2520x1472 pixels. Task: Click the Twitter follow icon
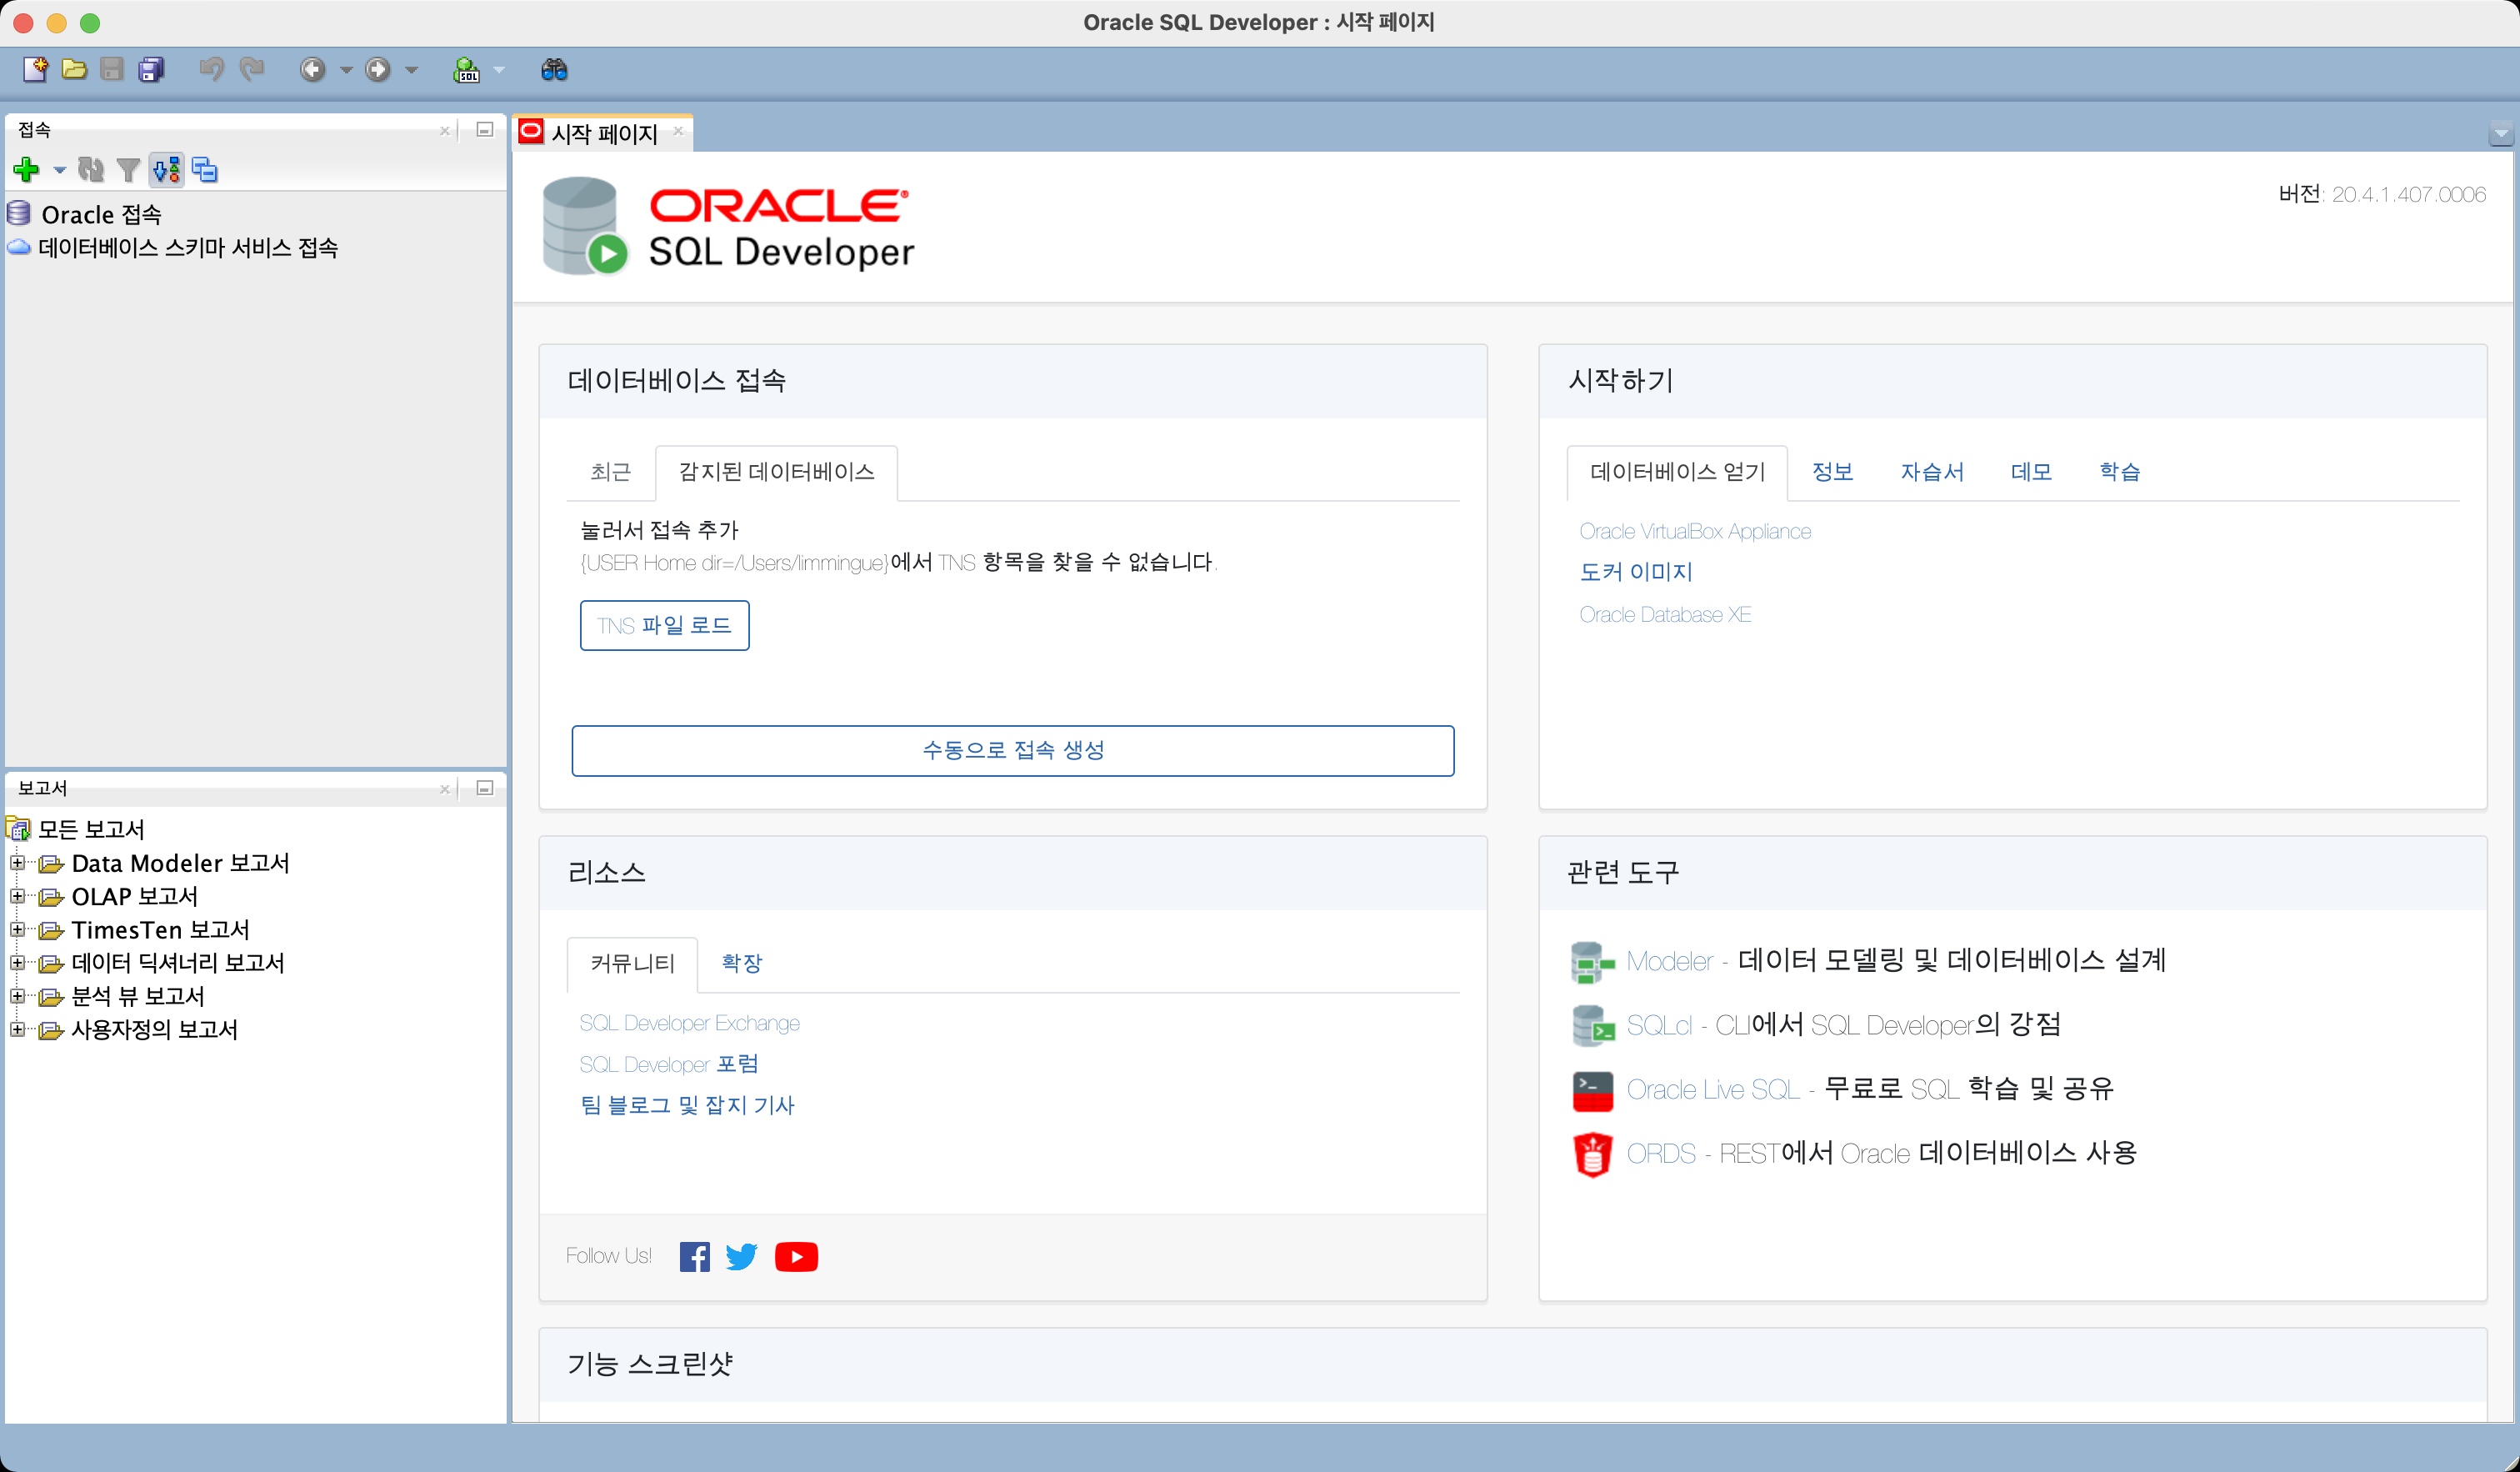[741, 1256]
